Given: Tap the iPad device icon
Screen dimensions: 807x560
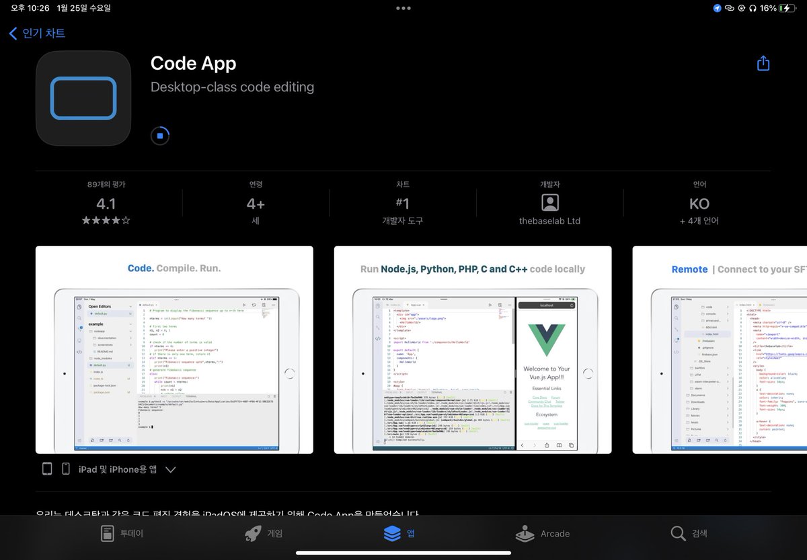Looking at the screenshot, I should (x=47, y=469).
